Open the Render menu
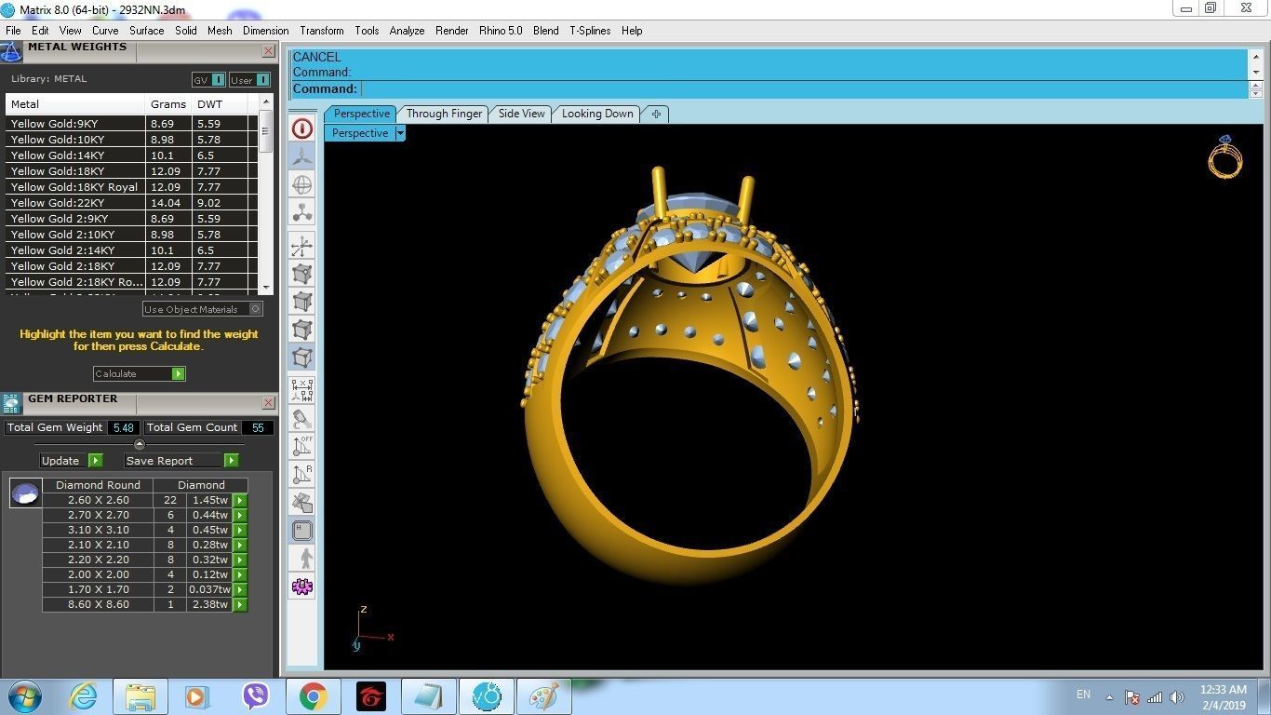The width and height of the screenshot is (1271, 715). 451,31
